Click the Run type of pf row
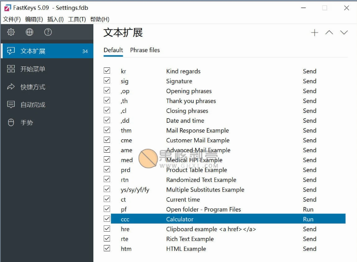Screen dimensions: 357x262 point(308,209)
